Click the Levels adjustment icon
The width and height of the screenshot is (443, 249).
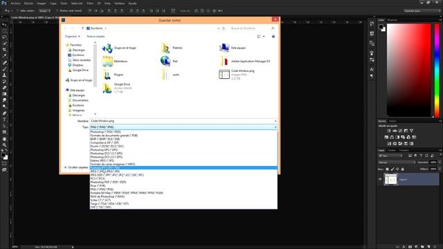tap(395, 131)
